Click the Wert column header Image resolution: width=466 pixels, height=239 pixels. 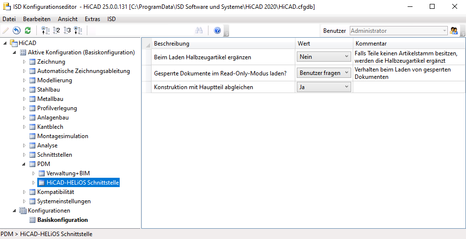pyautogui.click(x=324, y=44)
